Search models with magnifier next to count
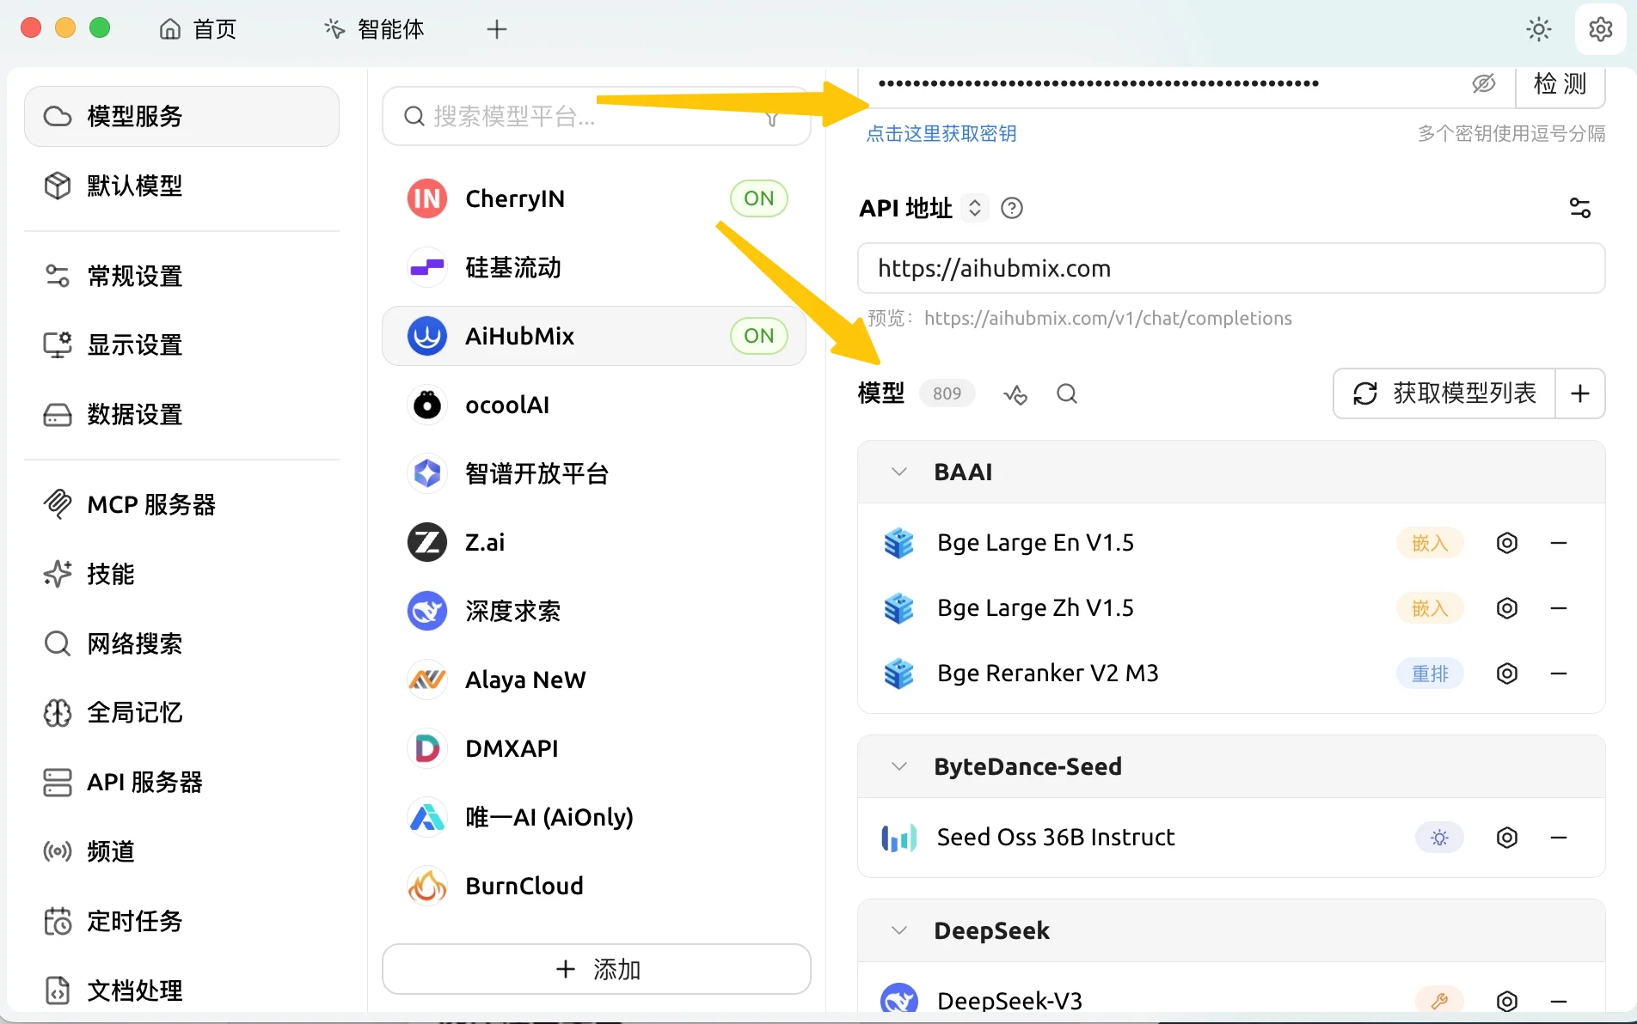Viewport: 1637px width, 1024px height. pyautogui.click(x=1067, y=393)
